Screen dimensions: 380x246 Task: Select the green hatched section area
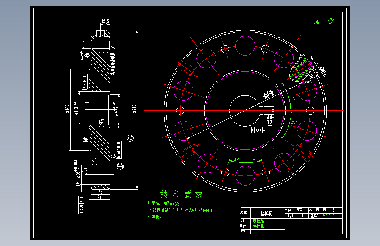tap(300, 69)
